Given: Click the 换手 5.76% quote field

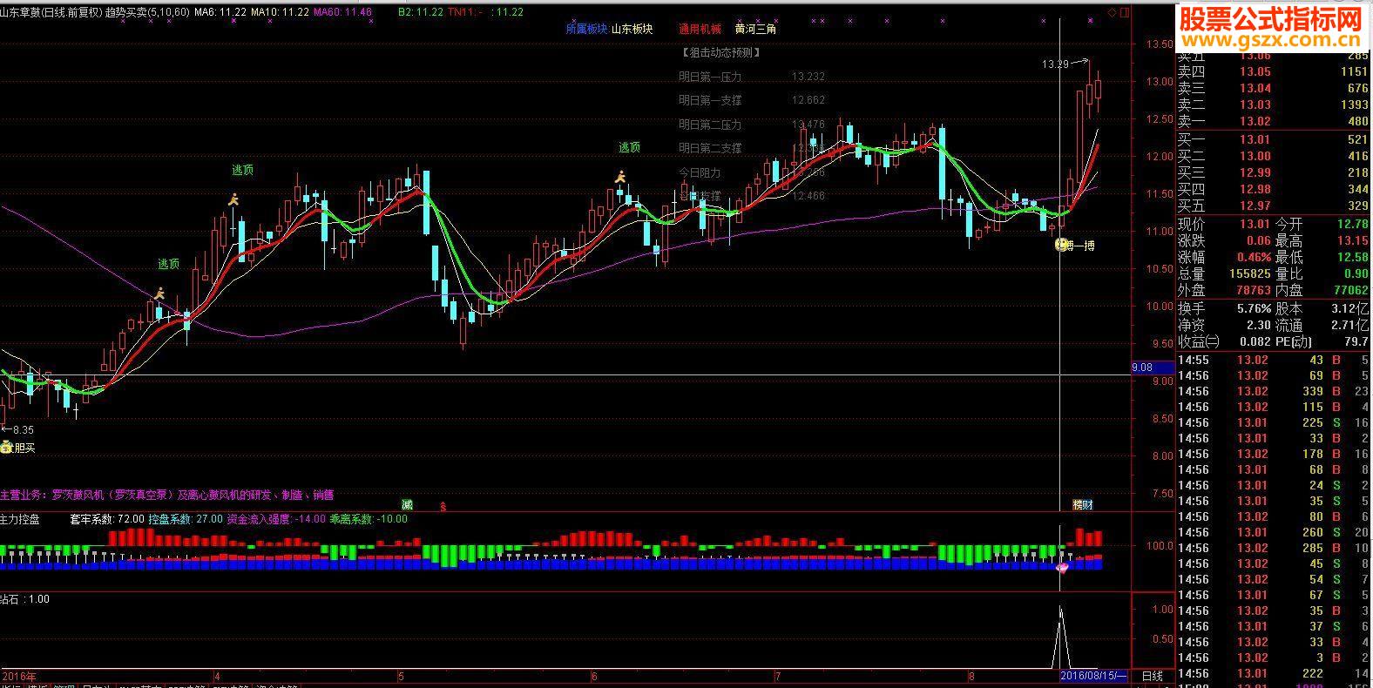Looking at the screenshot, I should (x=1225, y=308).
